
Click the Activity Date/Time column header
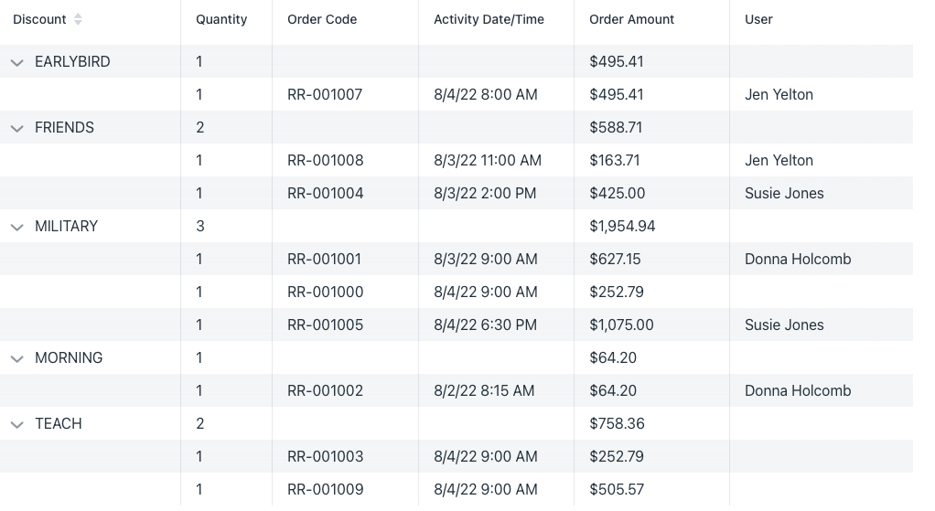(x=489, y=19)
